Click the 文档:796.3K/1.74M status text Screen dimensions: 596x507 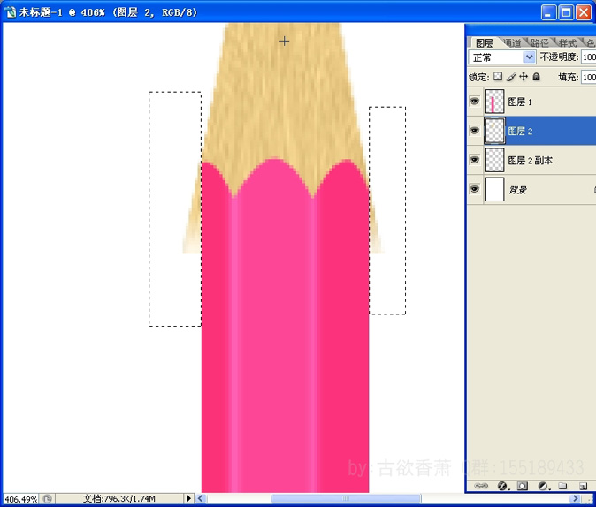(119, 499)
